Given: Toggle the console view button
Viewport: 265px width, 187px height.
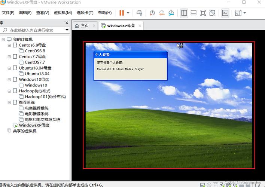Looking at the screenshot, I should 225,13.
